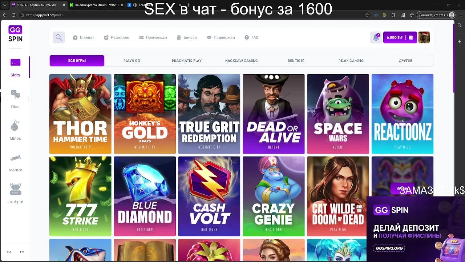Open the Cash Volt game
Viewport: 465px width, 262px height.
pyautogui.click(x=209, y=196)
